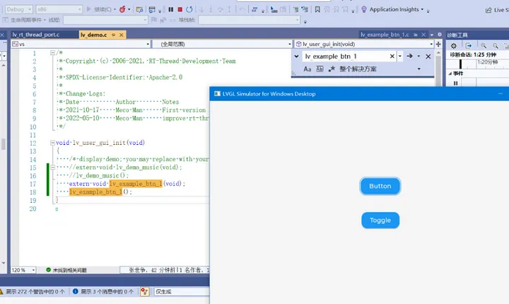Open the tab list dropdown arrow
Viewport: 509px width, 304px height.
[432, 35]
